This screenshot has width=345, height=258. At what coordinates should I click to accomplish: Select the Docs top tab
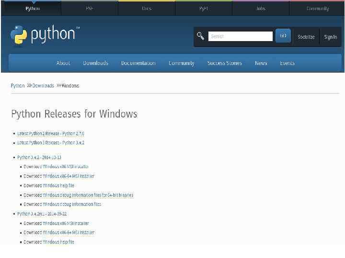pos(147,9)
